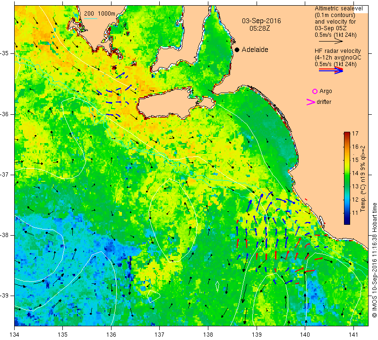Click the '200 1000m' depth contour label
The height and width of the screenshot is (340, 378).
tap(100, 14)
